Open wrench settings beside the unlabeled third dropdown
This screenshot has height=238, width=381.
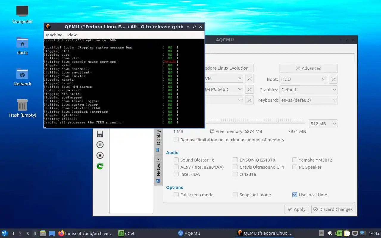249,100
